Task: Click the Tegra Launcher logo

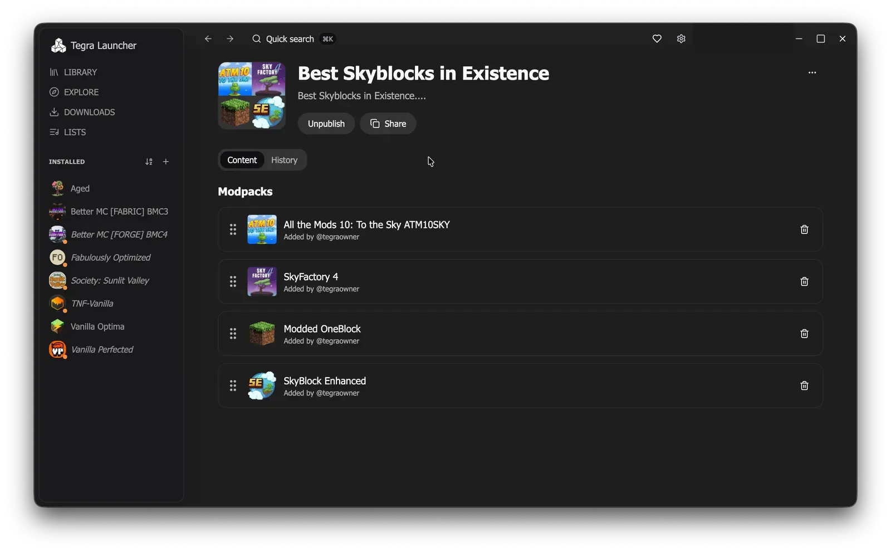Action: pyautogui.click(x=58, y=46)
